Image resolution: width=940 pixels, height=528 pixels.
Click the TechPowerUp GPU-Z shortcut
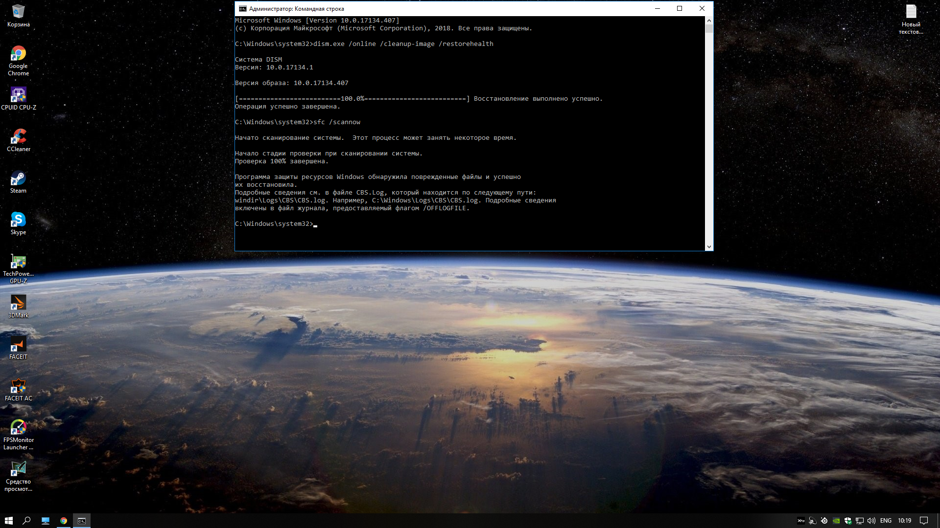point(18,261)
